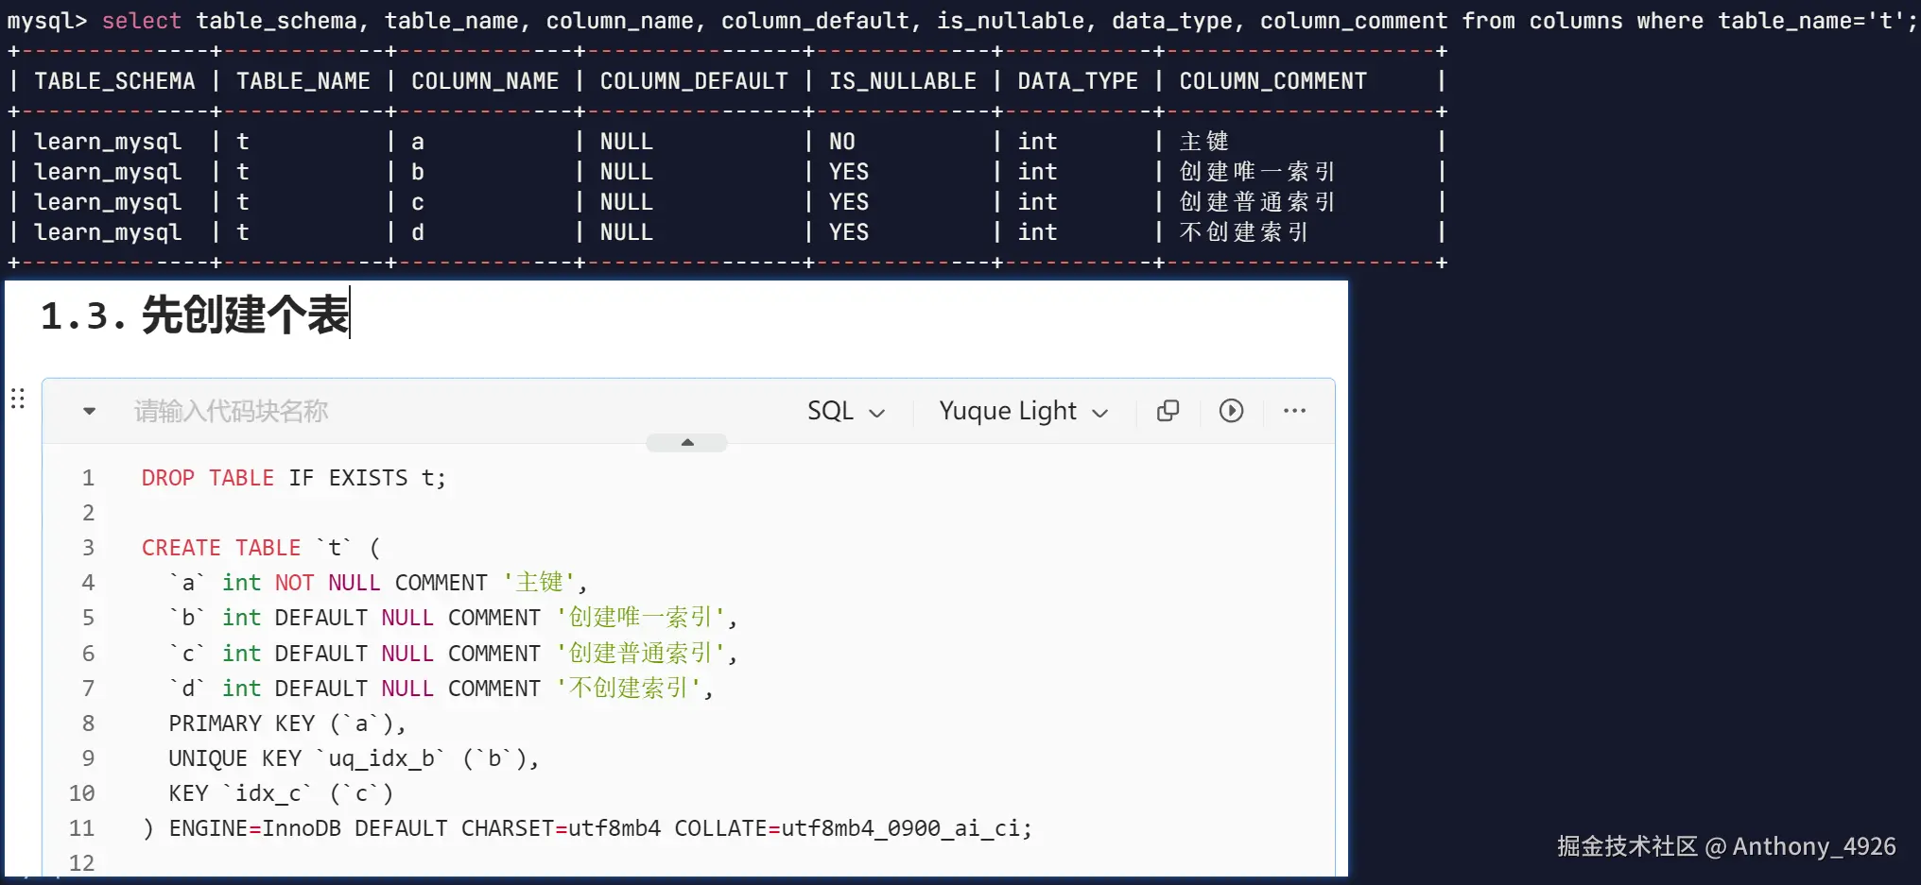The width and height of the screenshot is (1921, 885).
Task: Click the select keyword in mysql prompt
Action: 141,21
